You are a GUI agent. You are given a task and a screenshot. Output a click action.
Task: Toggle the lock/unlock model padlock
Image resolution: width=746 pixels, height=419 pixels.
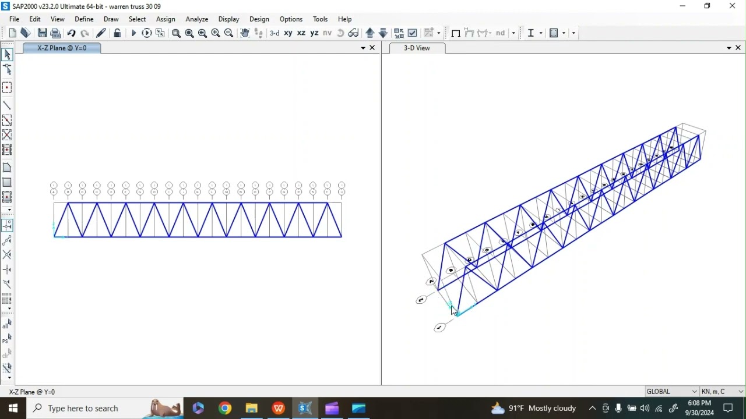coord(117,33)
